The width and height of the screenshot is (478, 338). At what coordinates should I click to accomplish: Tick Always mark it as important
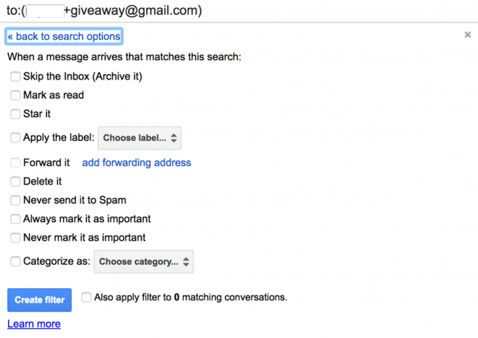click(x=16, y=219)
